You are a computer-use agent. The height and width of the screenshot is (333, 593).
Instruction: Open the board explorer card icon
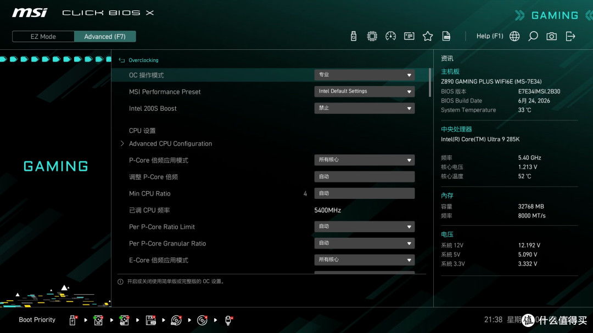coord(409,36)
